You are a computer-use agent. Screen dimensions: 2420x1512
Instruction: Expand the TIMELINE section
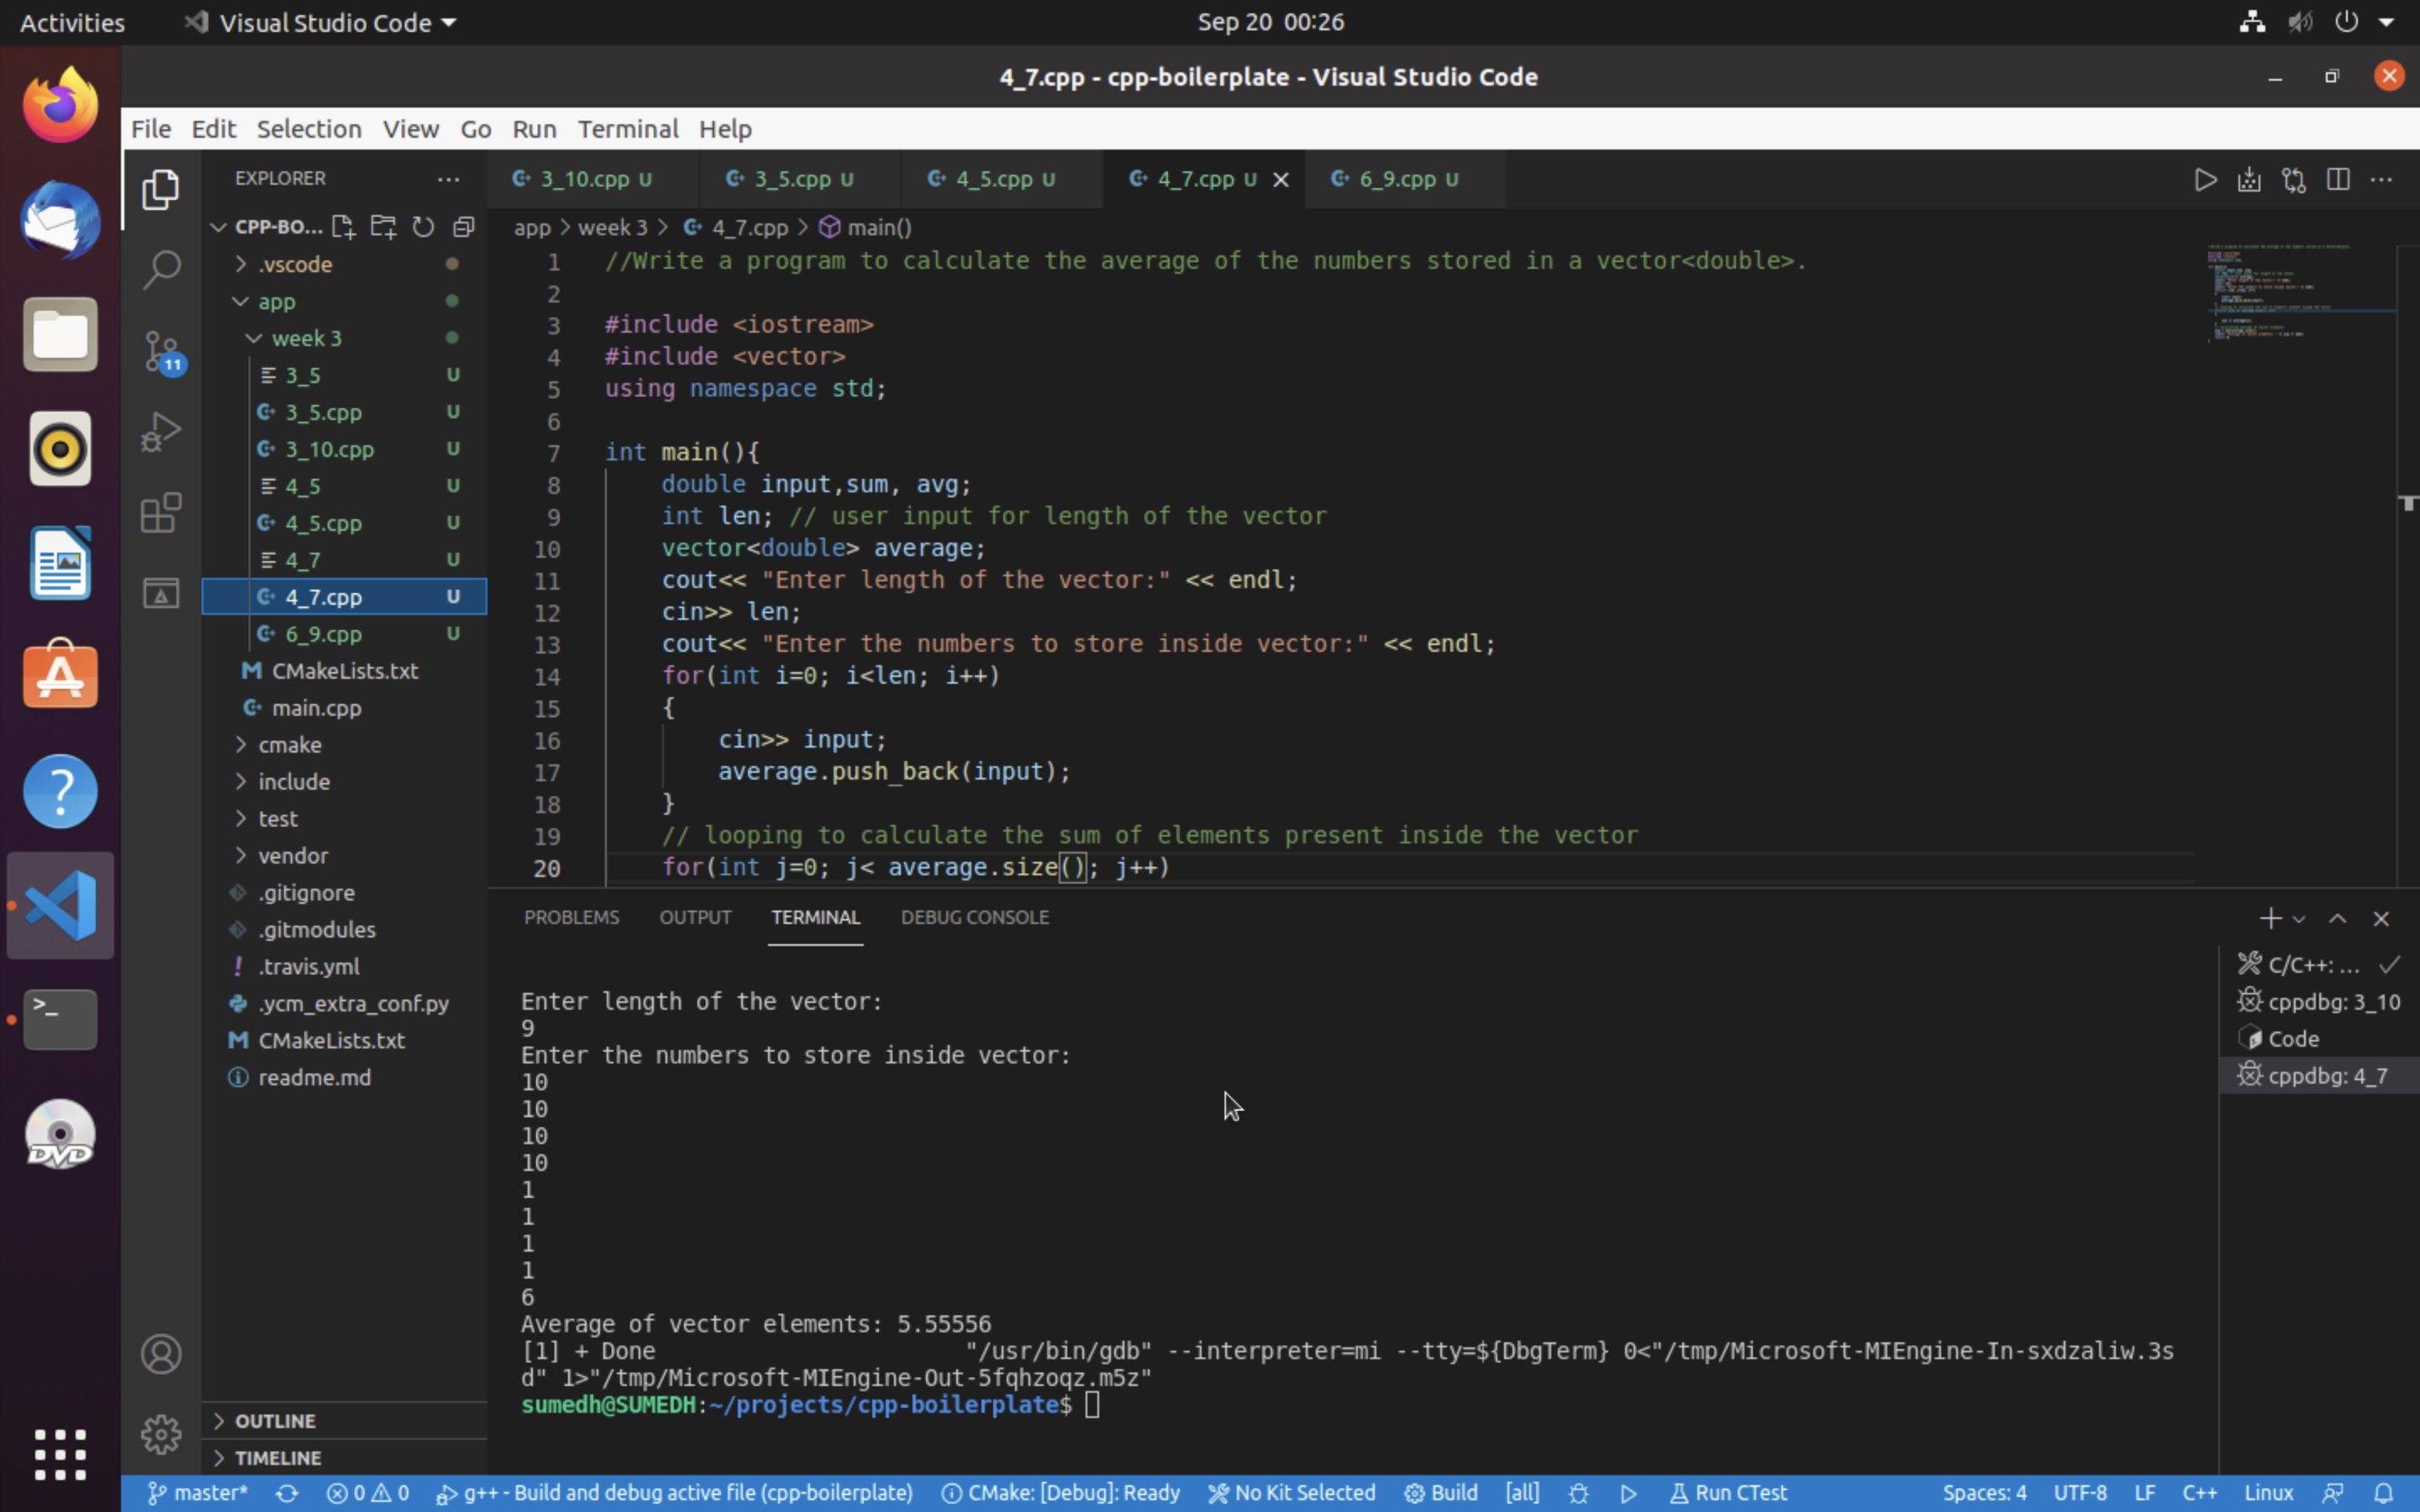point(345,1458)
